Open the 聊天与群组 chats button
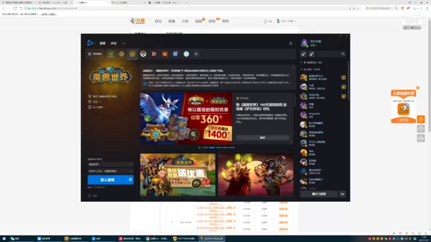Image resolution: width=431 pixels, height=242 pixels. point(319,194)
